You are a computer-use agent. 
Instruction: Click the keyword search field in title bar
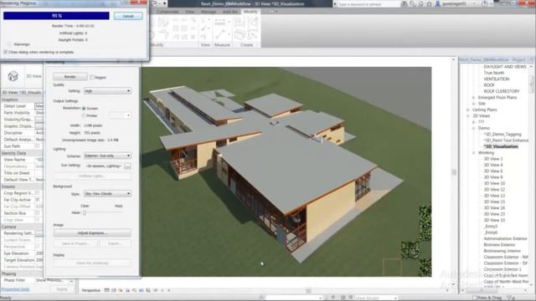coord(368,4)
